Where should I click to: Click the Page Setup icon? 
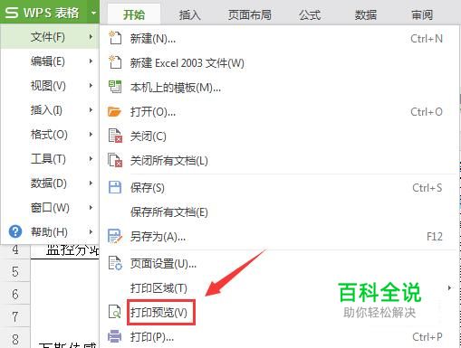click(x=115, y=263)
